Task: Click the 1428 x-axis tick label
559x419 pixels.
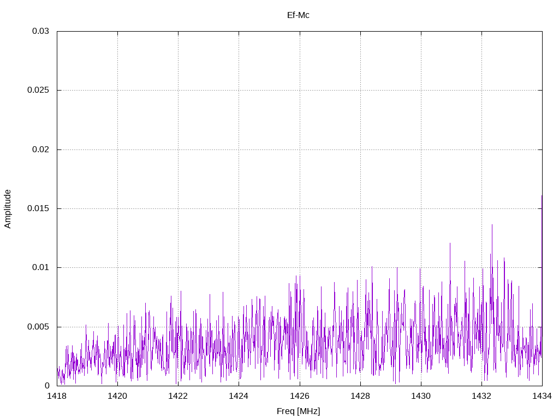Action: click(360, 396)
